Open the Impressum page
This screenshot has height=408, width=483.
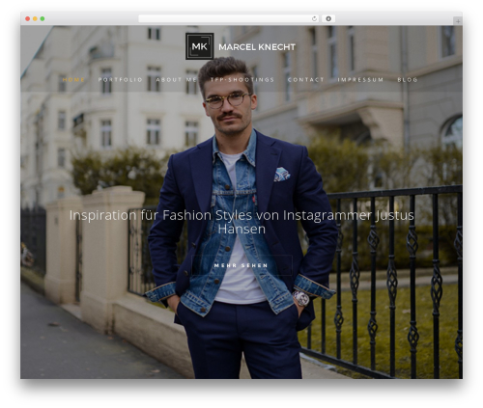coord(360,80)
